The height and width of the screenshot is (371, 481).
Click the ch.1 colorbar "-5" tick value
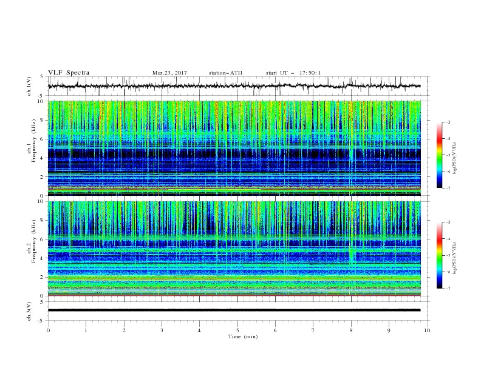(448, 155)
